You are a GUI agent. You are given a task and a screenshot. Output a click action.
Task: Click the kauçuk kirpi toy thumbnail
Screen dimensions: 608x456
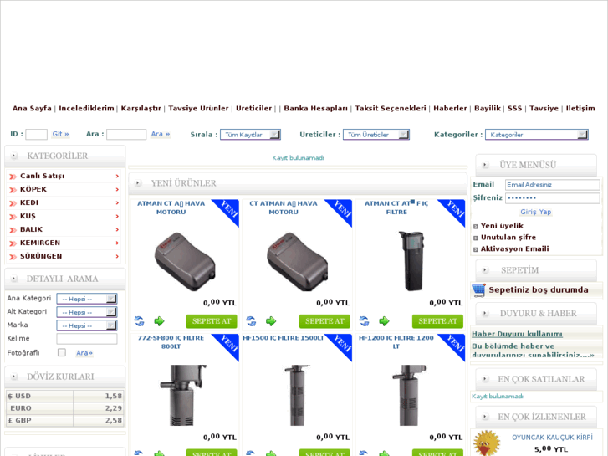point(487,443)
